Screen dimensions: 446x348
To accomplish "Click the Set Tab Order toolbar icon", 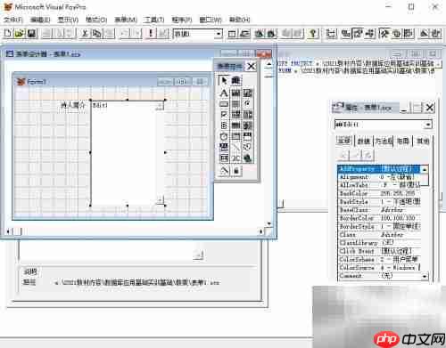I will click(331, 34).
